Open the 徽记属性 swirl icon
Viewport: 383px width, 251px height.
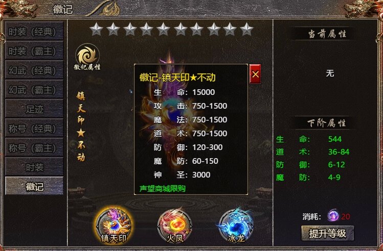(x=87, y=57)
